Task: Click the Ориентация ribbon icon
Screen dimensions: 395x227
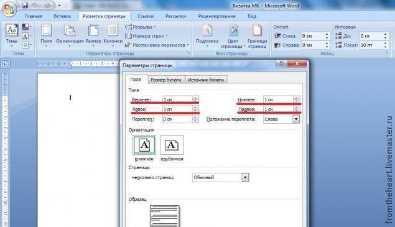Action: click(x=70, y=30)
